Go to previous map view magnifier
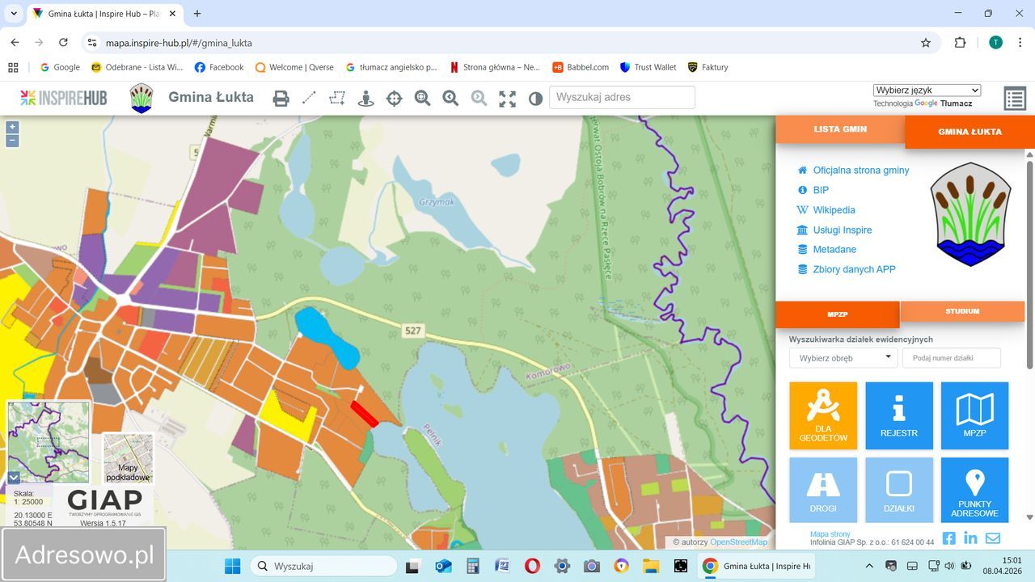This screenshot has height=582, width=1035. click(x=450, y=99)
